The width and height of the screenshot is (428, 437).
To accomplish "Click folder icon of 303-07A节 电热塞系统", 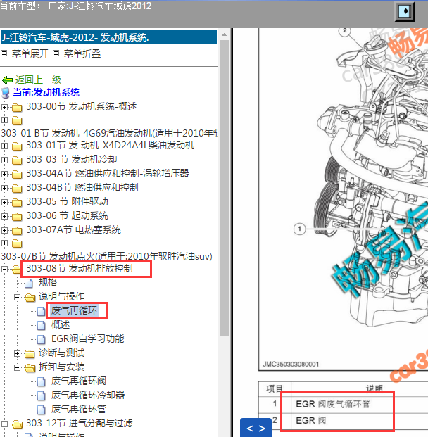I will point(17,231).
